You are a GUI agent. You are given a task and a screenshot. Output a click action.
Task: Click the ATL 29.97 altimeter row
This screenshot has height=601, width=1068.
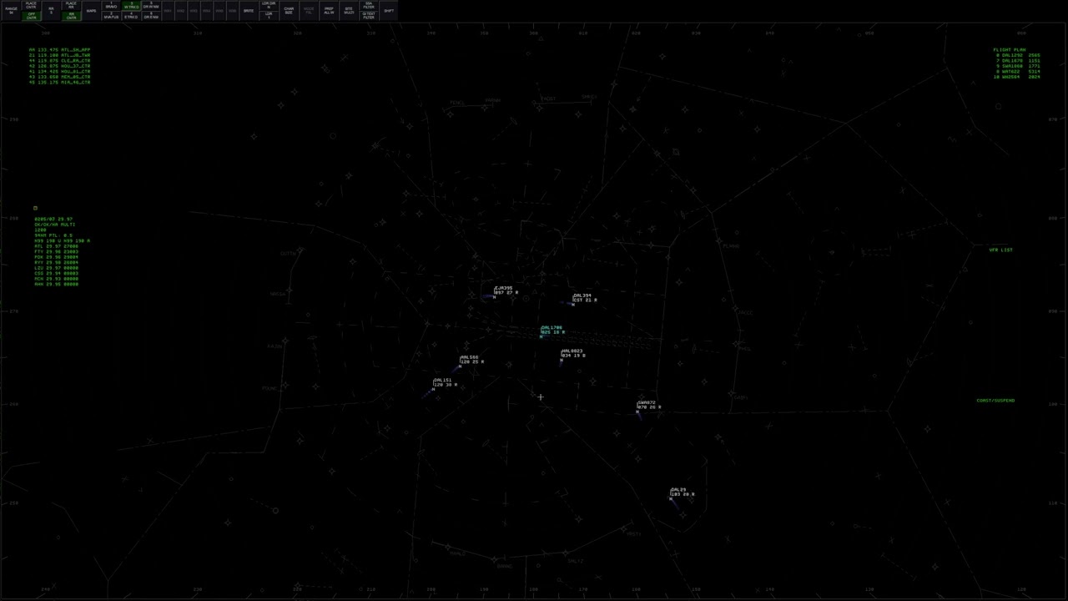(x=56, y=246)
